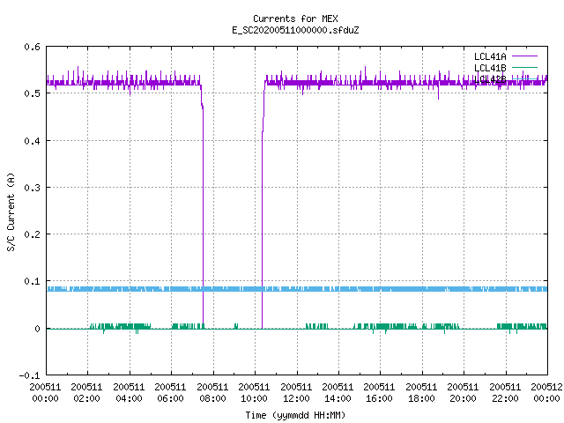Click the 0 y-axis tick label
The height and width of the screenshot is (423, 564).
point(37,329)
